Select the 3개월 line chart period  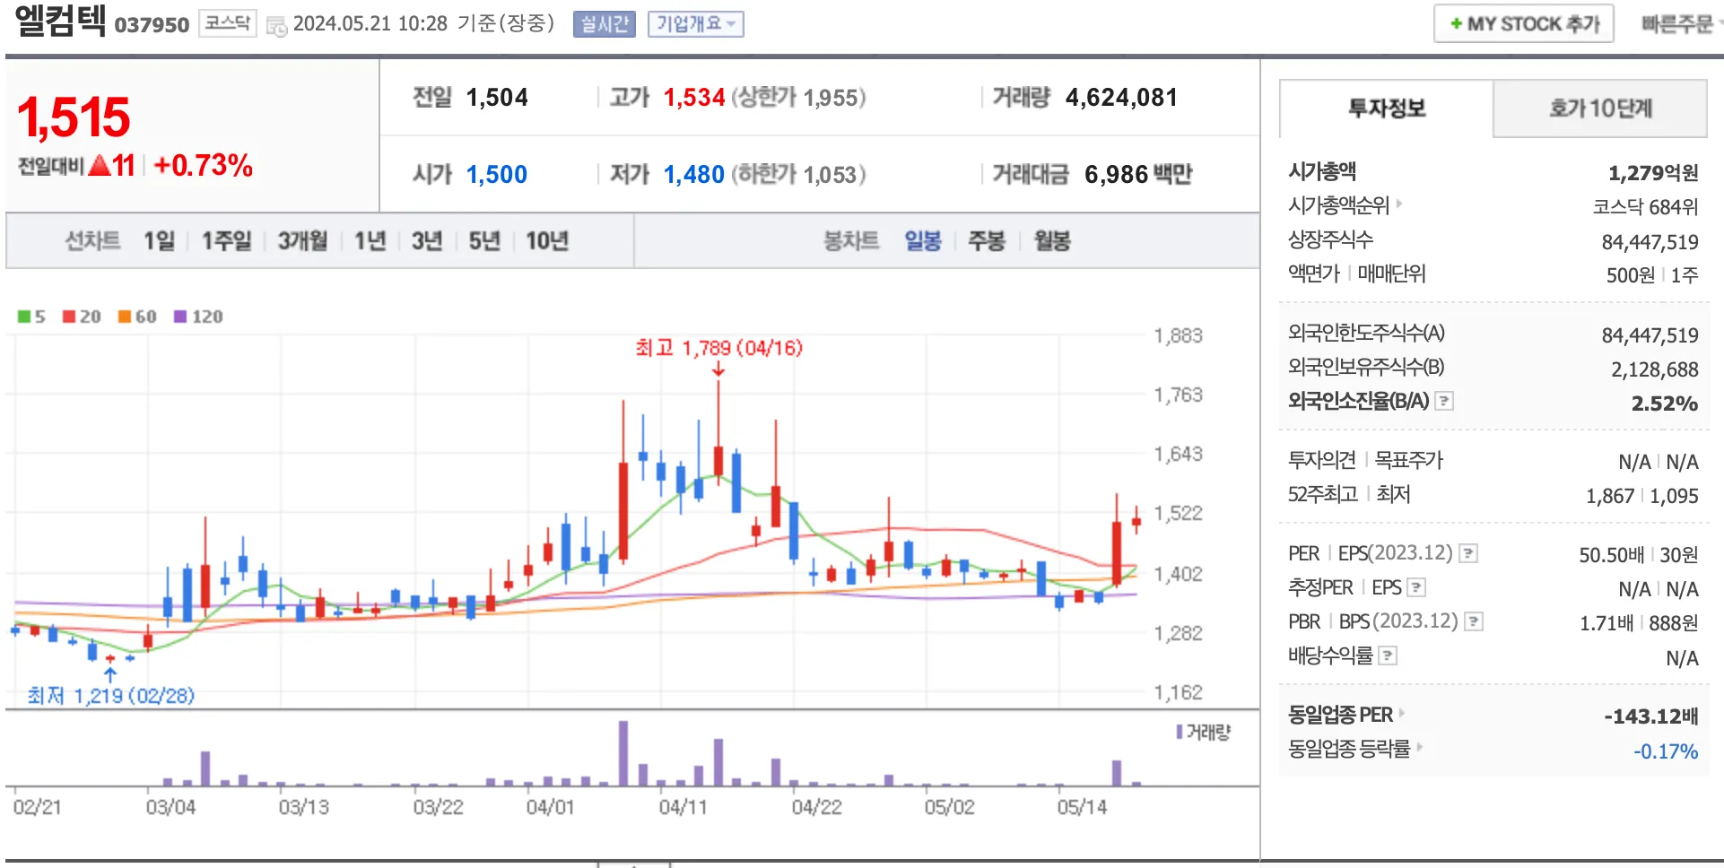coord(302,240)
